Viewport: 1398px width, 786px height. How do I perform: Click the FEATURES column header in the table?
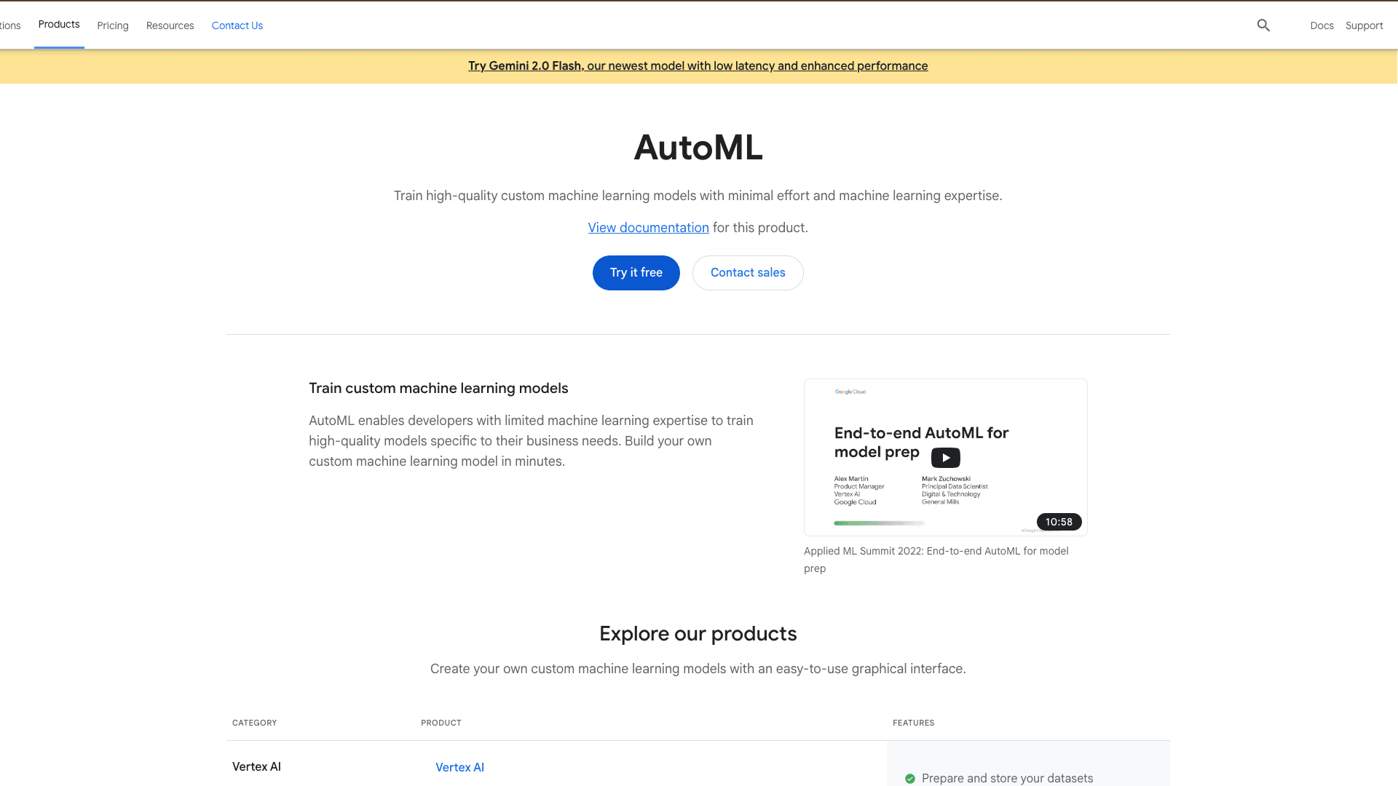click(913, 723)
